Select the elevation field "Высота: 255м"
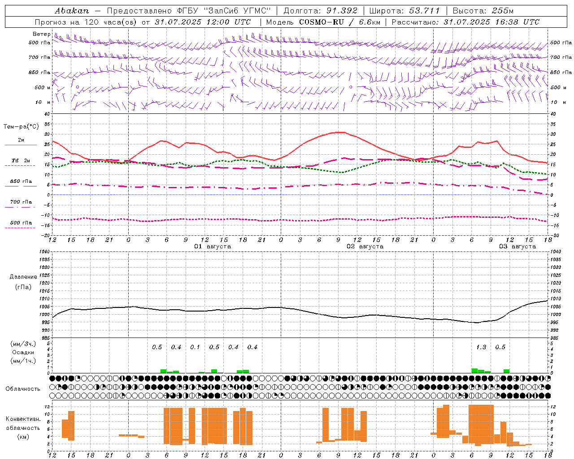 click(x=483, y=10)
